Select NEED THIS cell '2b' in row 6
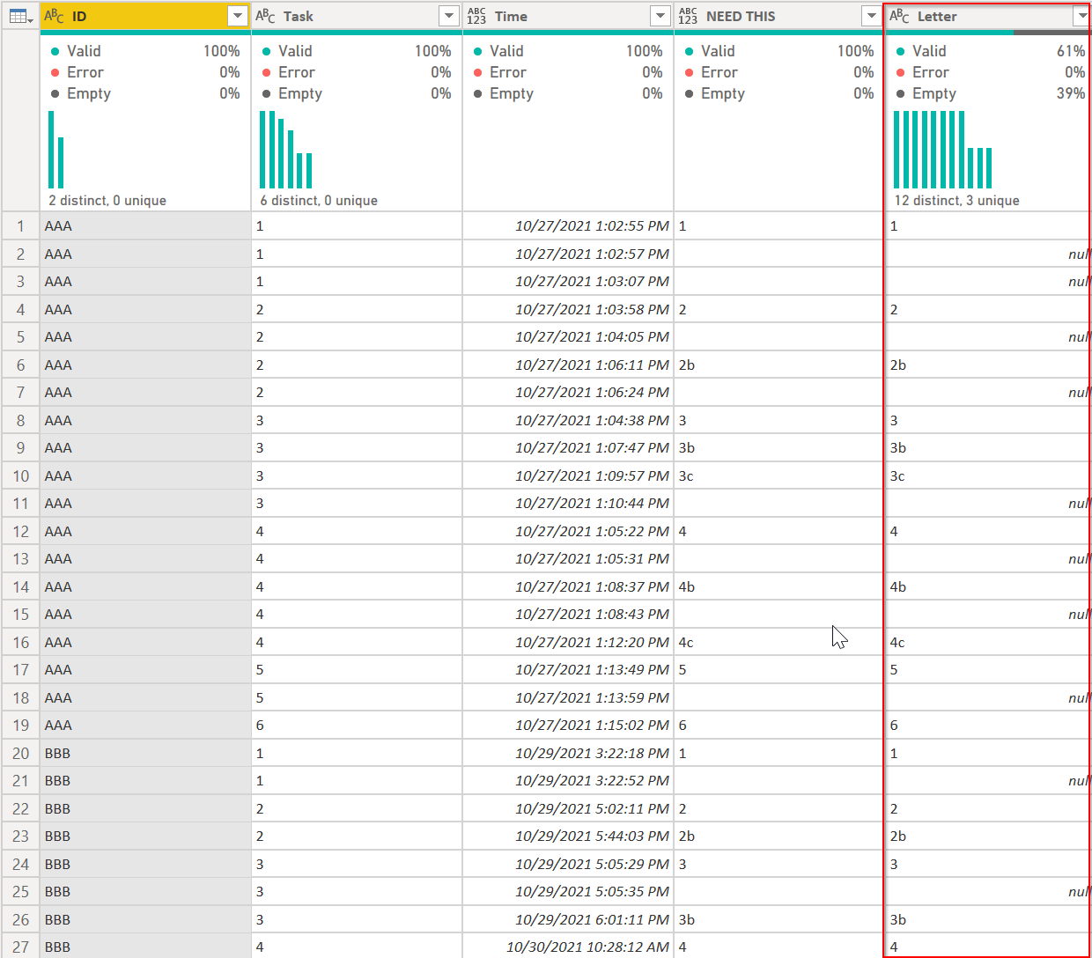This screenshot has width=1092, height=958. 779,365
